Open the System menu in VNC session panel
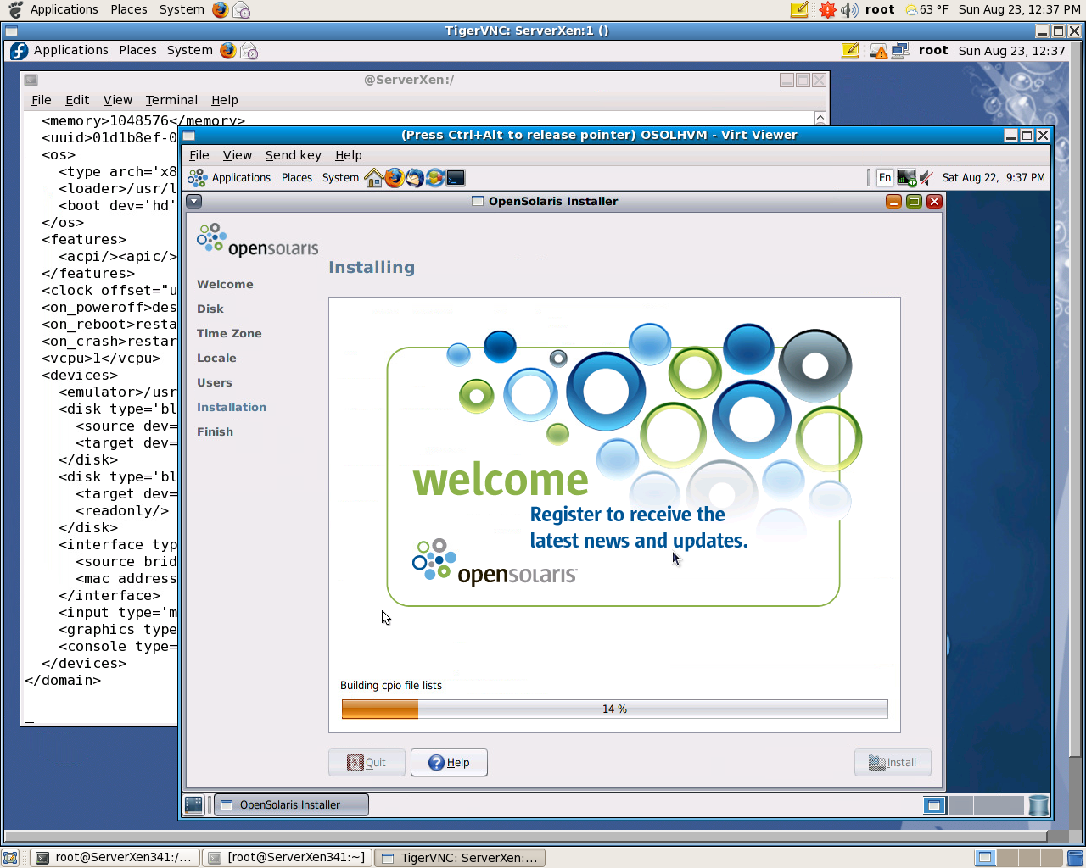1086x868 pixels. (x=190, y=51)
